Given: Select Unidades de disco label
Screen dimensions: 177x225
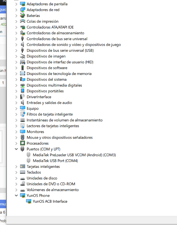Looking at the screenshot, I should 42,178.
